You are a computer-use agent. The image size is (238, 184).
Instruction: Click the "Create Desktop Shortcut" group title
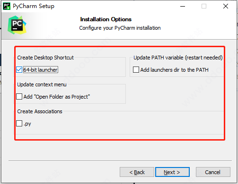(45, 58)
